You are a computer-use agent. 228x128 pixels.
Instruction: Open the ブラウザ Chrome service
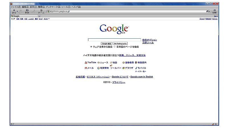coord(128,68)
